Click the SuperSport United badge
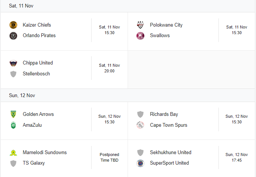 pos(140,163)
